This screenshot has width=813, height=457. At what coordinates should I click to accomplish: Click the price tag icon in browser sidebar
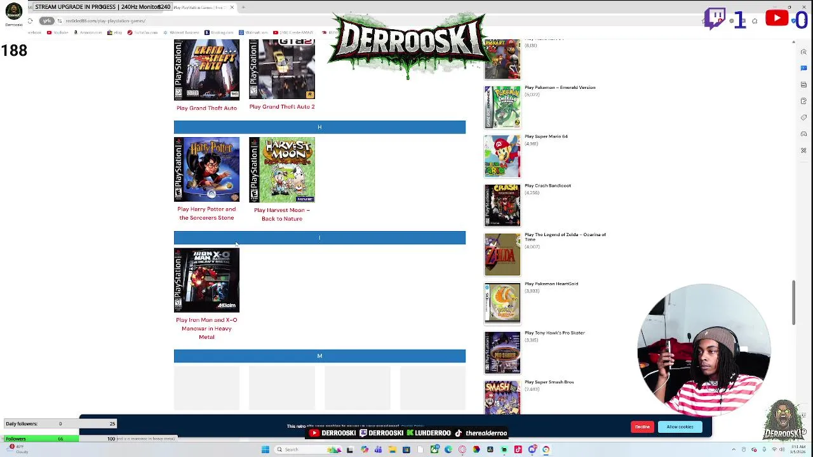(x=803, y=117)
